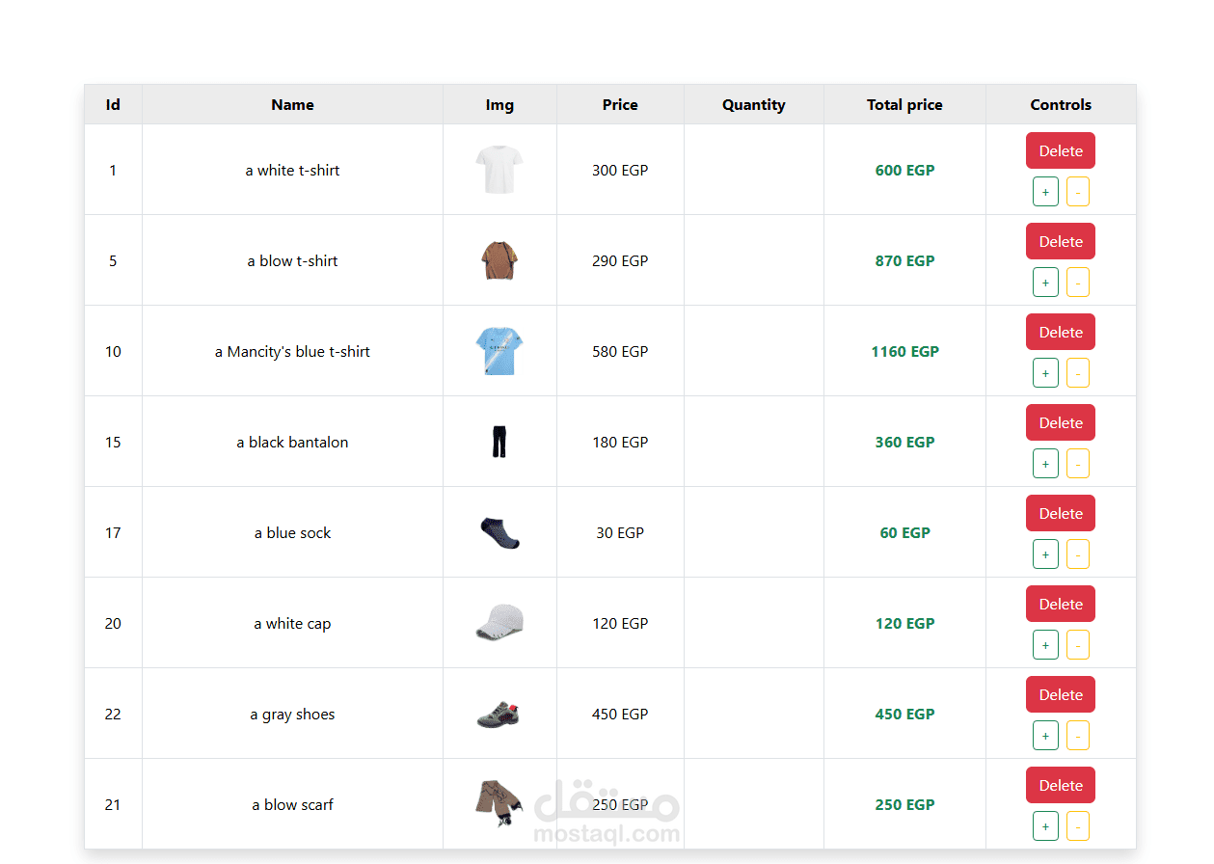Remove the white cap using Delete
This screenshot has width=1214, height=864.
point(1060,604)
